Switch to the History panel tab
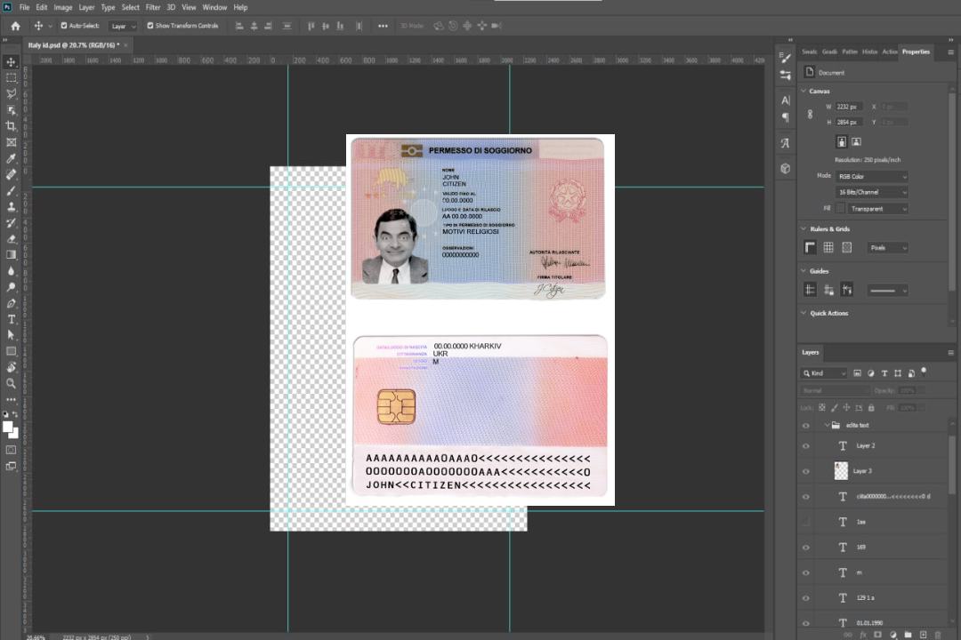 [x=869, y=52]
